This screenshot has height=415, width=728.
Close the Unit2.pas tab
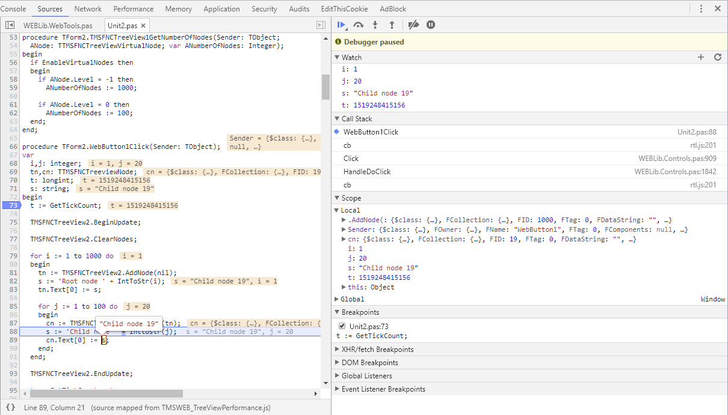[x=144, y=26]
